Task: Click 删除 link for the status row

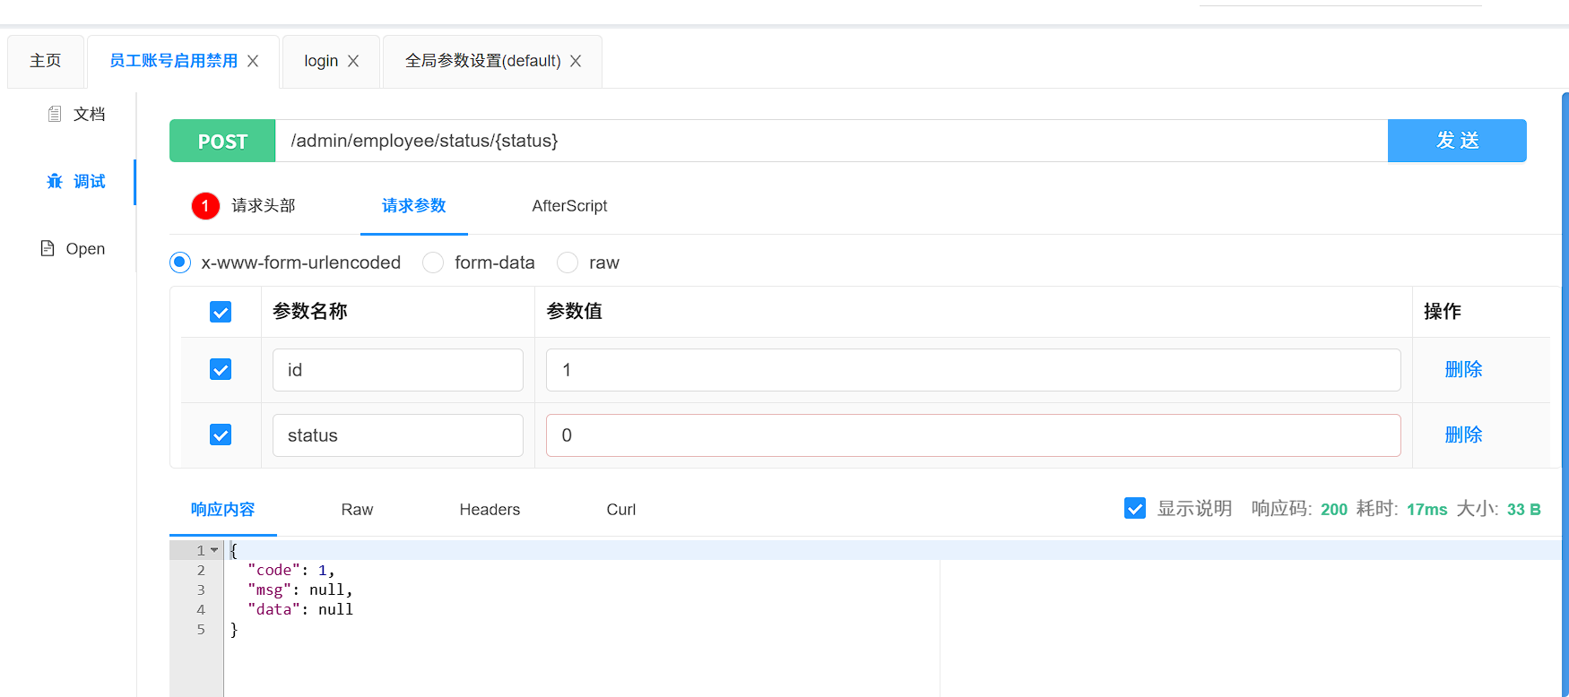Action: coord(1463,435)
